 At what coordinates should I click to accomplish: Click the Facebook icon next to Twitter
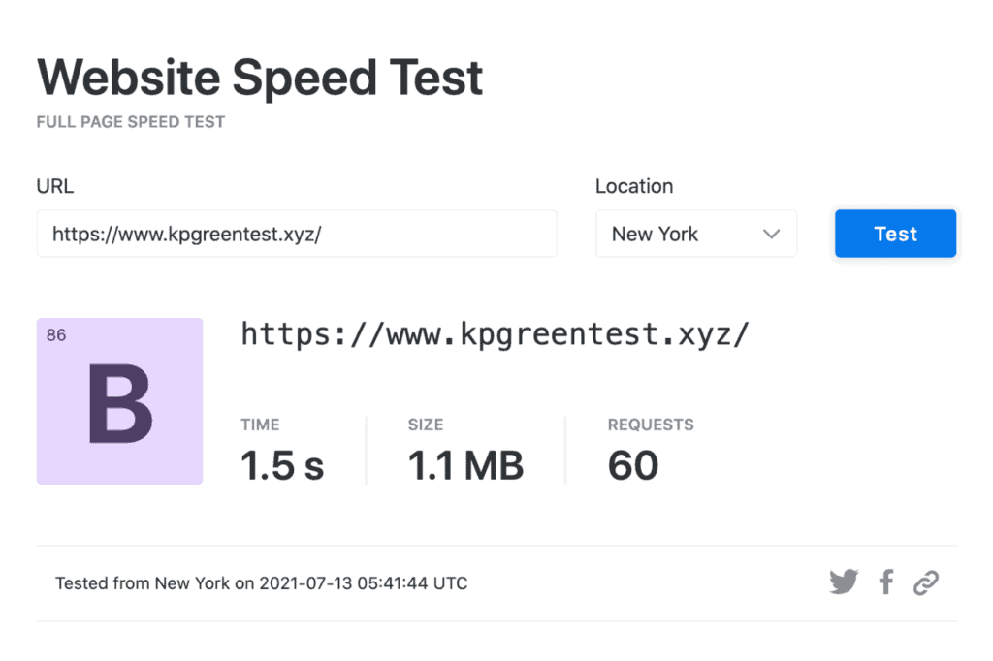coord(885,582)
